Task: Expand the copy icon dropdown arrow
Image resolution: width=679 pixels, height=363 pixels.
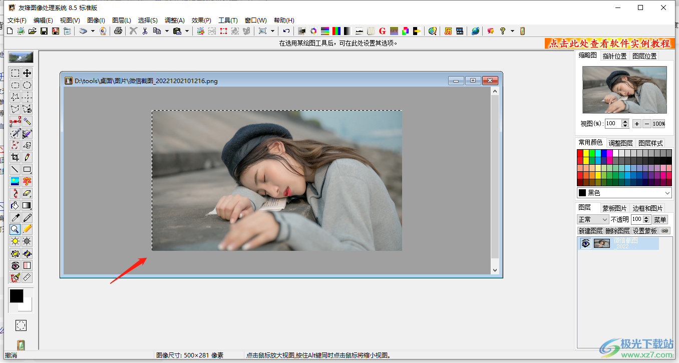Action: point(167,31)
